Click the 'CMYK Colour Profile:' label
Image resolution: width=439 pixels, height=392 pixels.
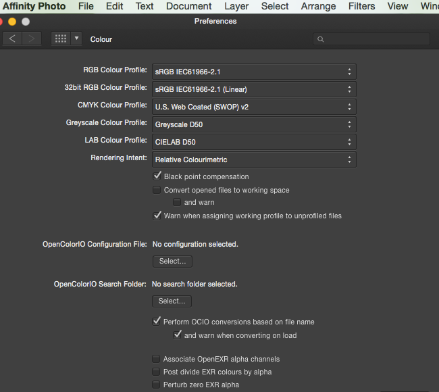(112, 105)
